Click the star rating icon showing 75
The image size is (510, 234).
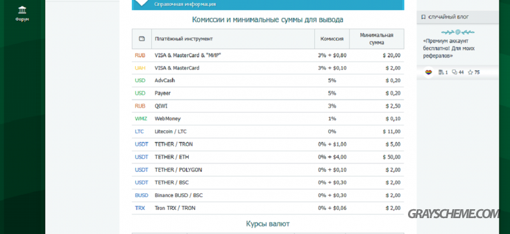click(470, 72)
